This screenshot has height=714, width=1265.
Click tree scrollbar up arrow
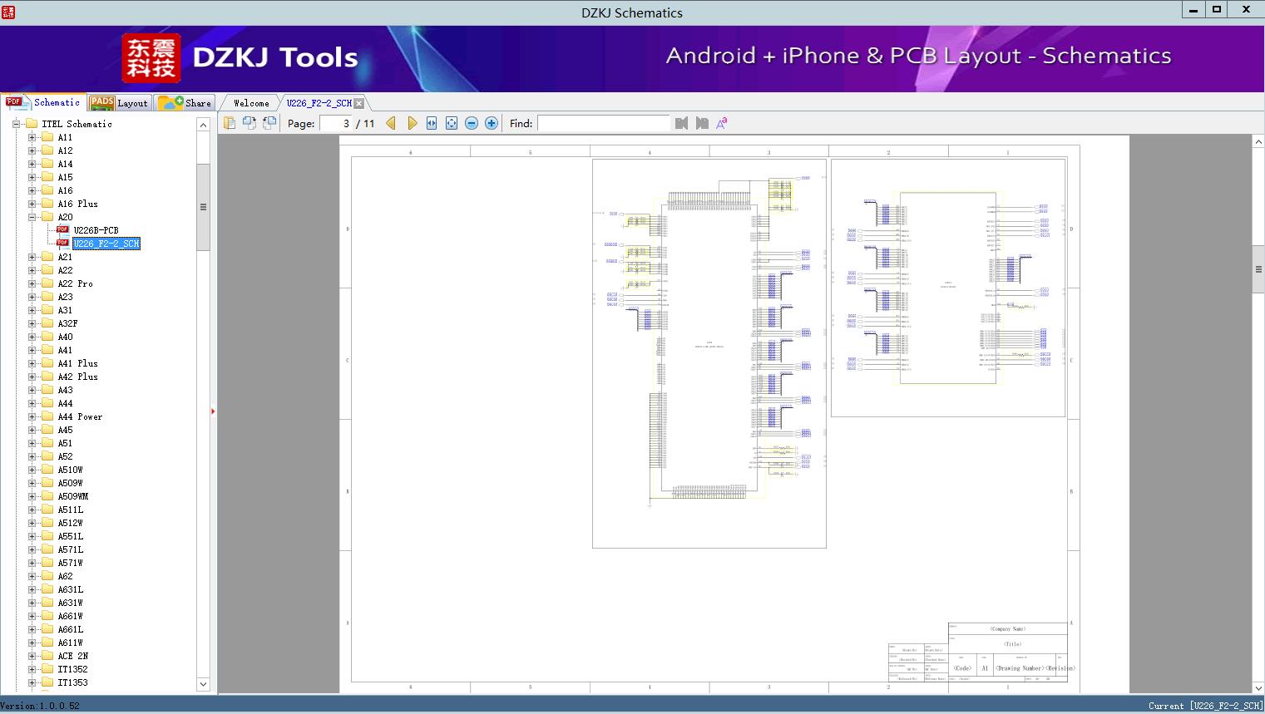click(203, 125)
